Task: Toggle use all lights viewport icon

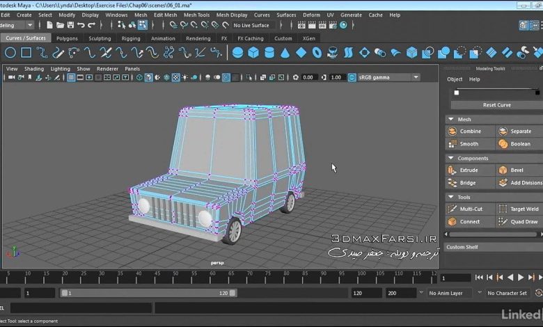Action: [x=185, y=77]
